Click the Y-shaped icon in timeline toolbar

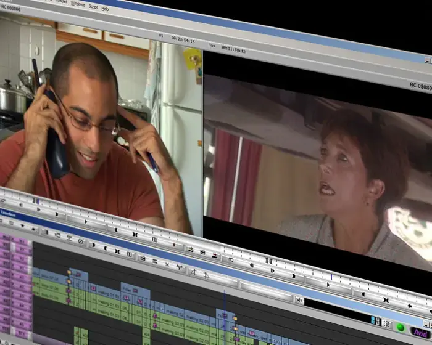pos(180,267)
